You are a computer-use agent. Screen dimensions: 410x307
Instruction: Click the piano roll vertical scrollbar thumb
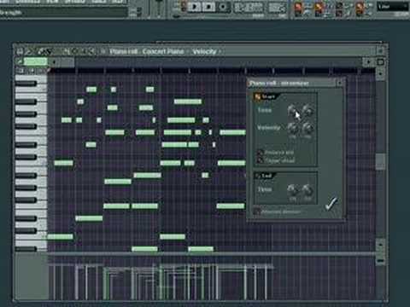pos(380,162)
